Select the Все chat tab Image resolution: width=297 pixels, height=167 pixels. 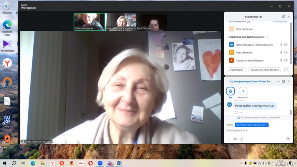[x=230, y=91]
